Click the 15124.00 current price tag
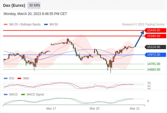Viewport: 167px width, 113px height. pyautogui.click(x=155, y=47)
